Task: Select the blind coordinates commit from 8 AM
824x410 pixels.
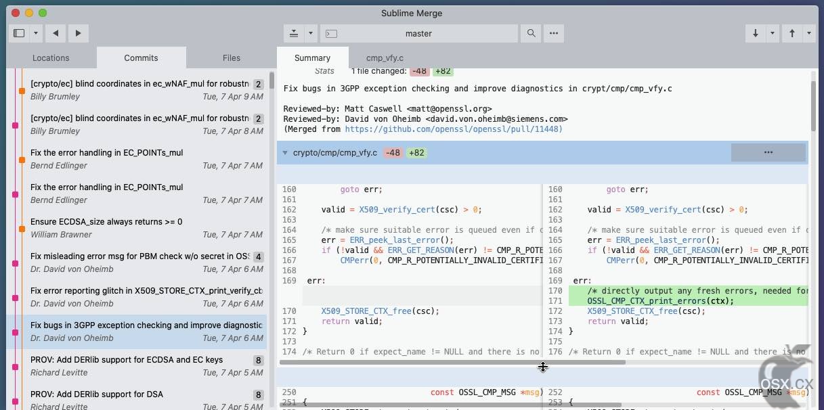Action: coord(137,124)
